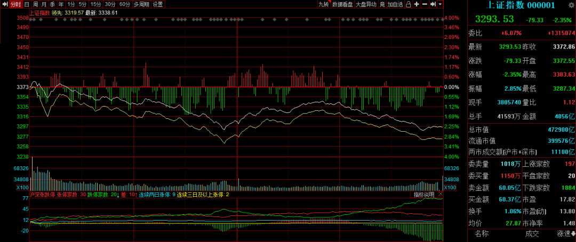This screenshot has height=242, width=576.
Task: Switch to the 年 yearly chart tab
Action: coord(61,4)
